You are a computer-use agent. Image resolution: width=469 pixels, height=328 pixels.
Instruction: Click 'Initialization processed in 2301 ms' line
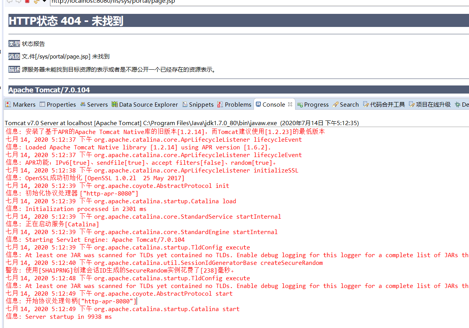point(76,209)
